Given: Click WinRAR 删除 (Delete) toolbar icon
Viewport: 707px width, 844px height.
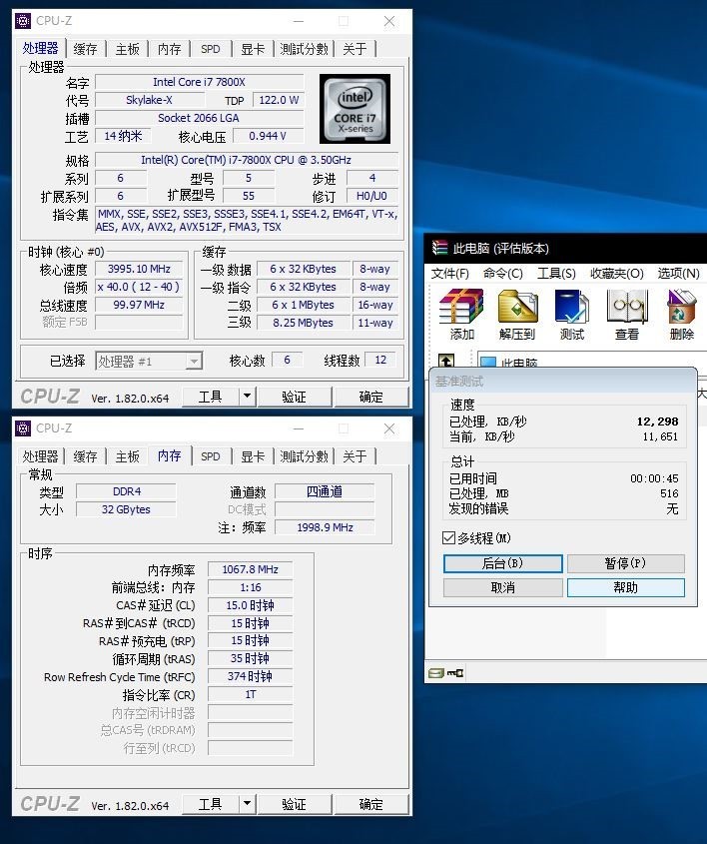Looking at the screenshot, I should (681, 315).
